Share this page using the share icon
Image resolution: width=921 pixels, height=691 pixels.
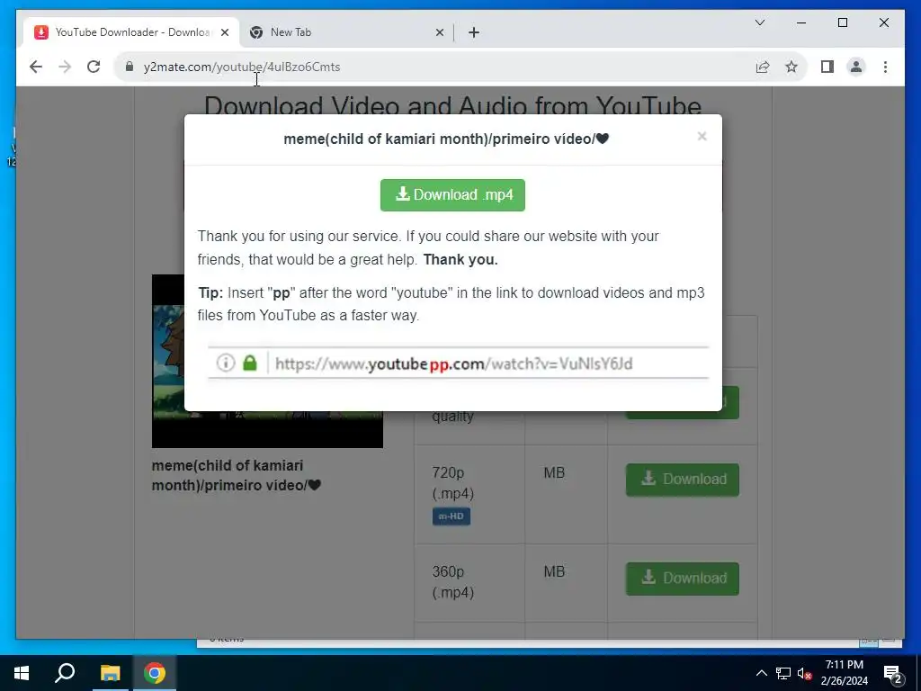coord(763,67)
